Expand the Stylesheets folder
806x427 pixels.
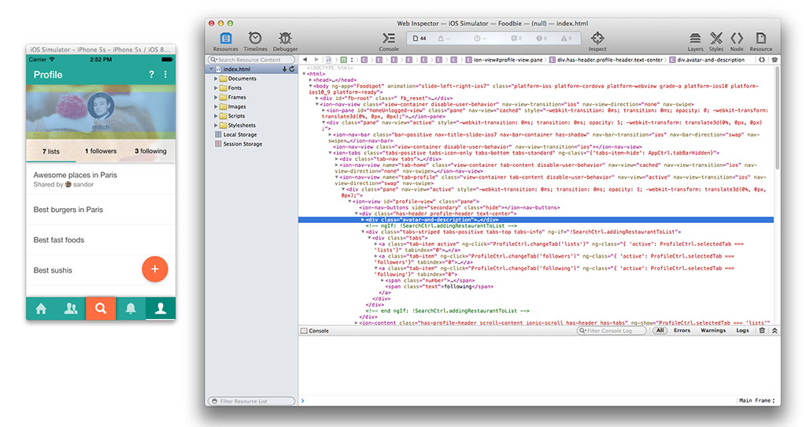click(217, 125)
